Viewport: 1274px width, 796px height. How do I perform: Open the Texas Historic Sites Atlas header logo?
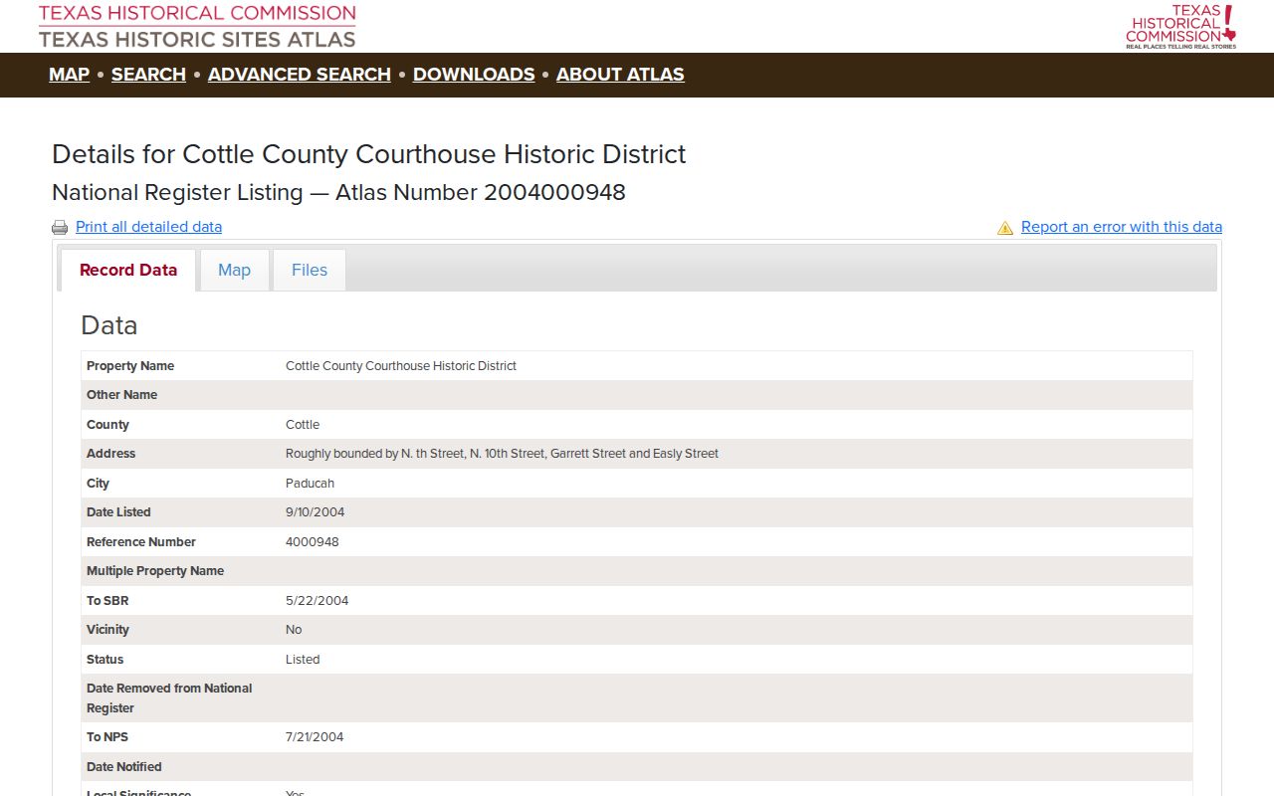(197, 26)
